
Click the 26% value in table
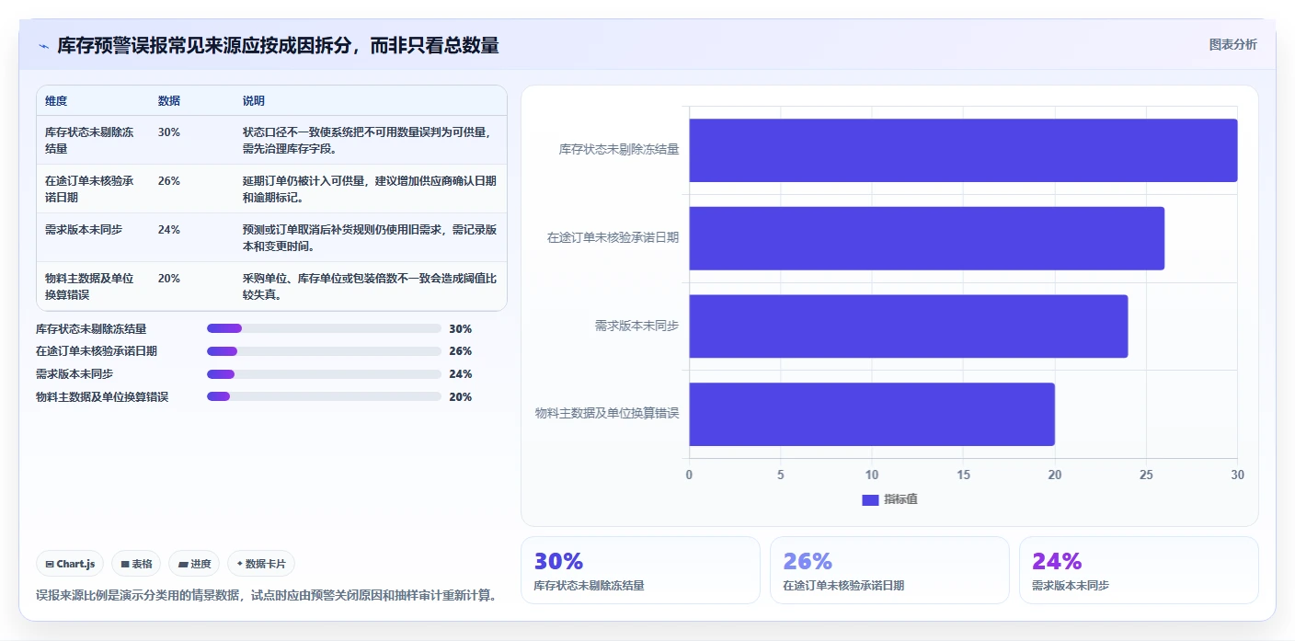(169, 181)
